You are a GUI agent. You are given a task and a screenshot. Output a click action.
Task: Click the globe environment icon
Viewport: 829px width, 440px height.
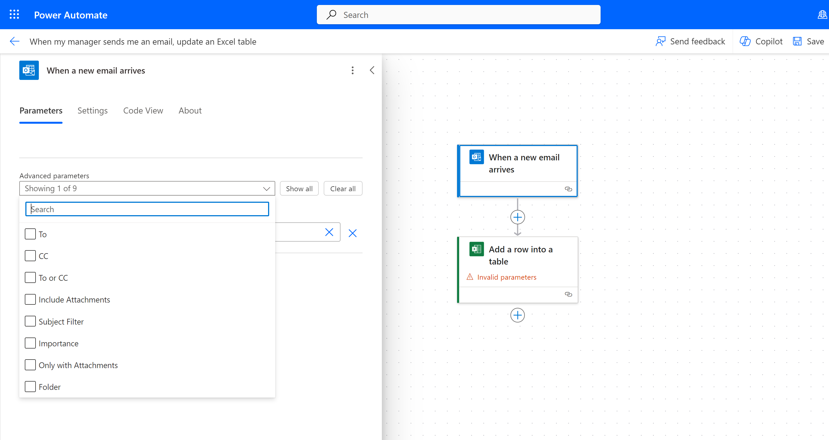pyautogui.click(x=822, y=15)
